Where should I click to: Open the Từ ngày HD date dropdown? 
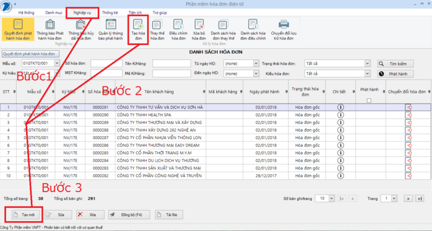pyautogui.click(x=256, y=64)
